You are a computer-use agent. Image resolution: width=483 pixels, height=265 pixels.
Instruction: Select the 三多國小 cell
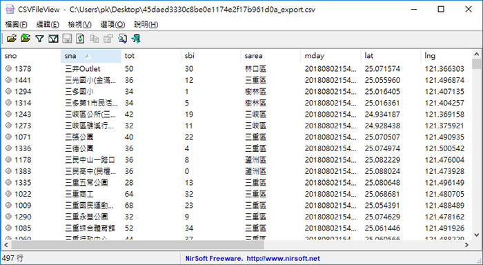pyautogui.click(x=79, y=91)
